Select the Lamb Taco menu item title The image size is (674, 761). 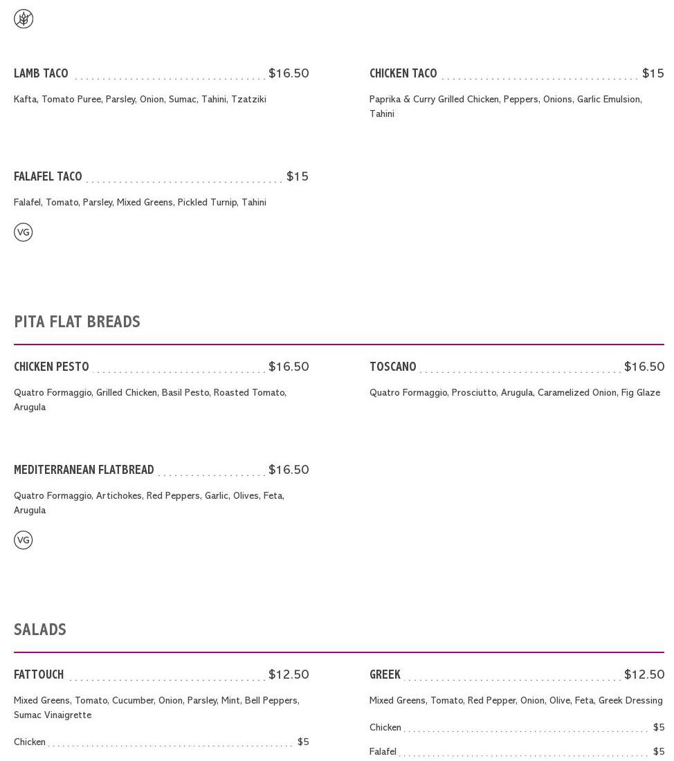point(41,73)
